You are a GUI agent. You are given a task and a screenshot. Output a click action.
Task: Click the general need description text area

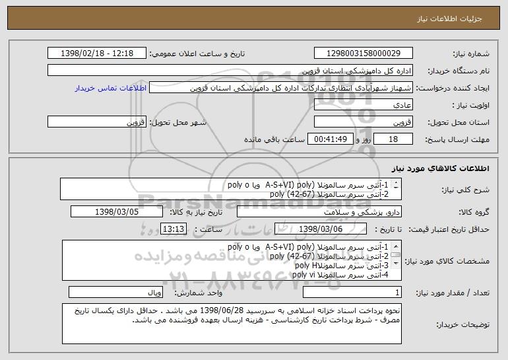[x=231, y=189]
